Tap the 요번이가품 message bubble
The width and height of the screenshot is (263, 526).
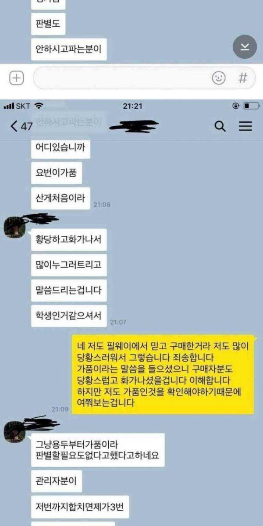click(x=56, y=173)
